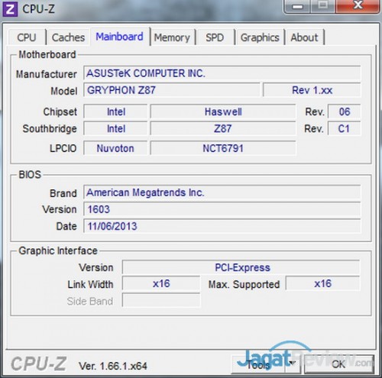Click the Manufacturer label
This screenshot has width=382, height=378.
click(47, 74)
